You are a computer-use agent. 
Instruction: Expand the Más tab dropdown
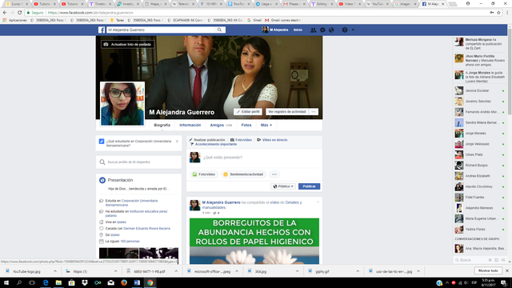(266, 125)
